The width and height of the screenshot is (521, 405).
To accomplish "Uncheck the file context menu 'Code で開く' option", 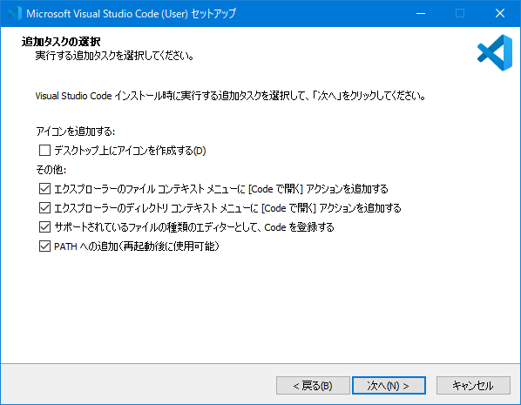I will coord(44,189).
